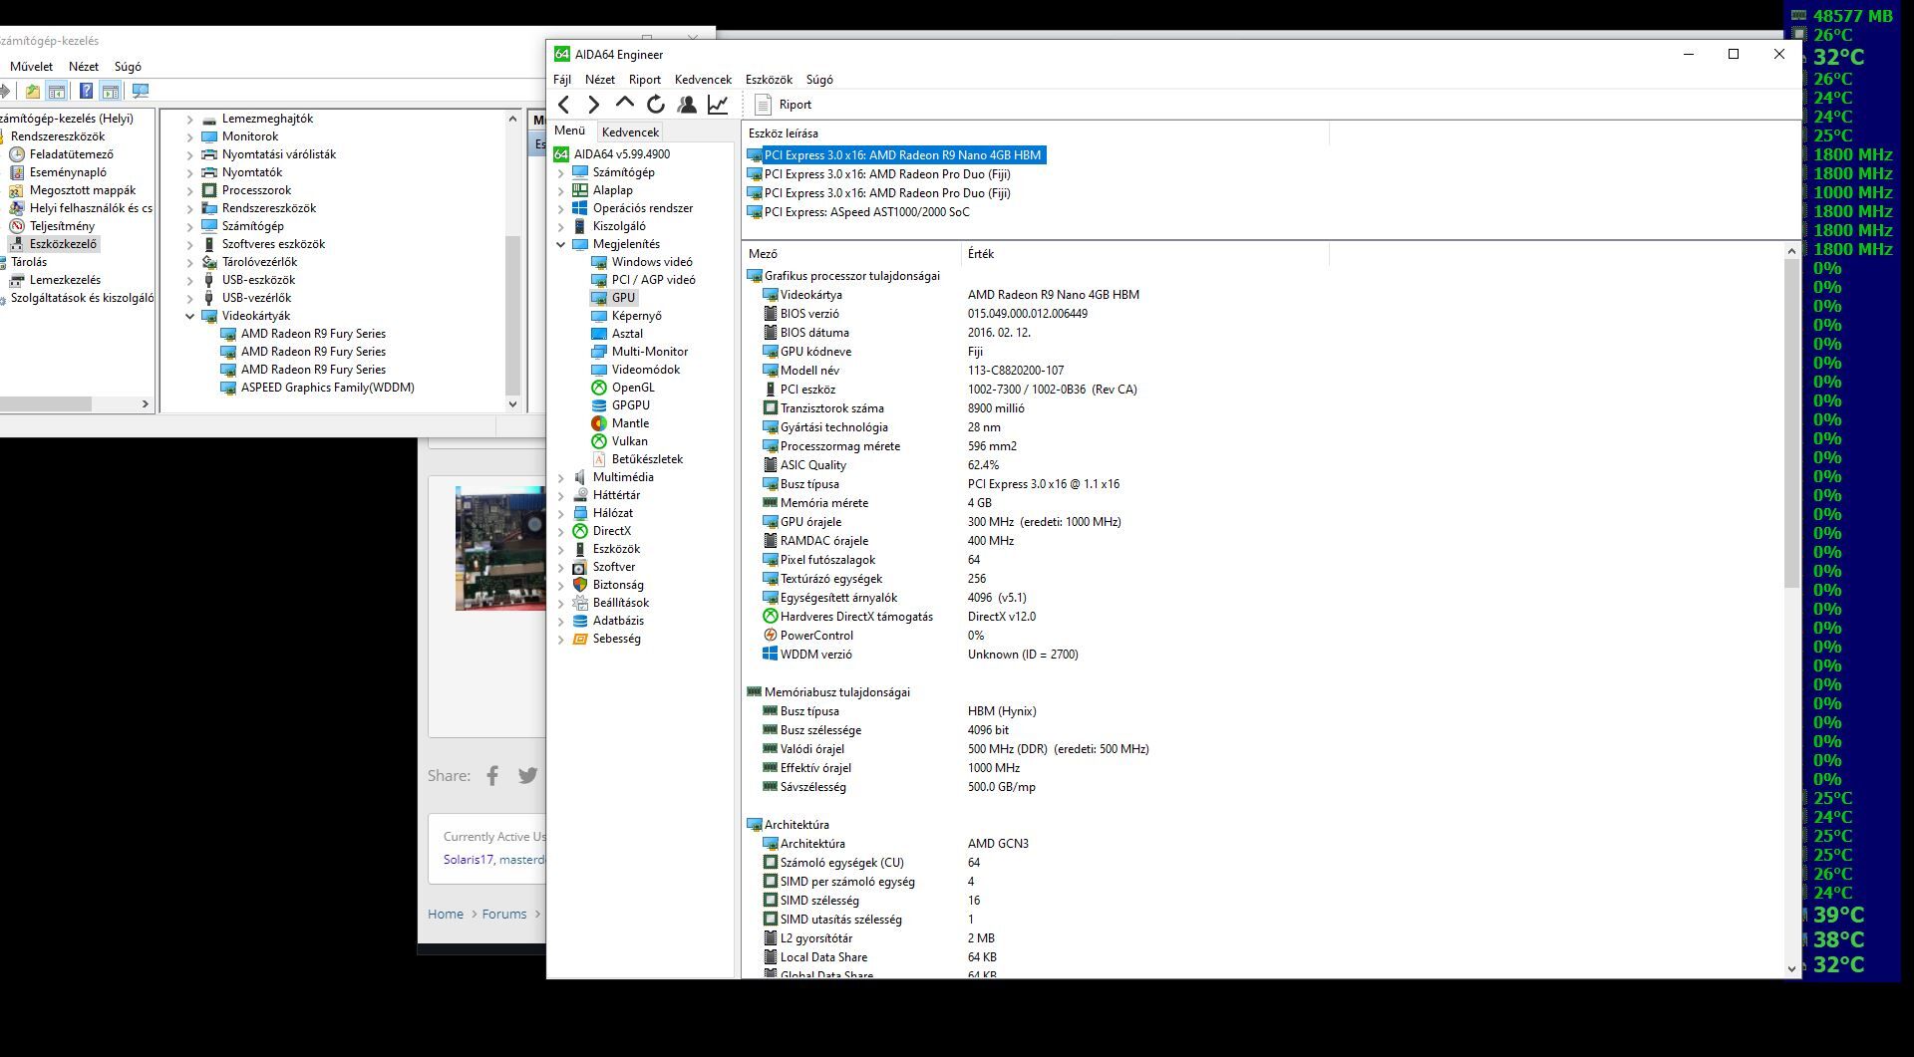Click the Grafikus processzor tulajdonságai section header
The image size is (1914, 1057).
click(843, 276)
